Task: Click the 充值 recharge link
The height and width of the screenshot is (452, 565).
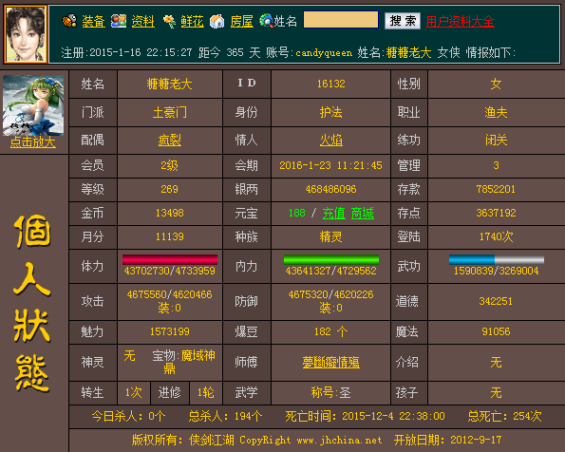Action: (x=334, y=213)
